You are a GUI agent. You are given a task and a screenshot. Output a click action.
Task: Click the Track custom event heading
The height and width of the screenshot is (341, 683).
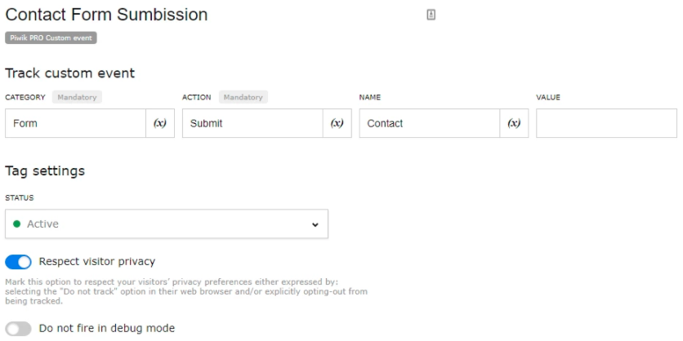click(x=70, y=73)
